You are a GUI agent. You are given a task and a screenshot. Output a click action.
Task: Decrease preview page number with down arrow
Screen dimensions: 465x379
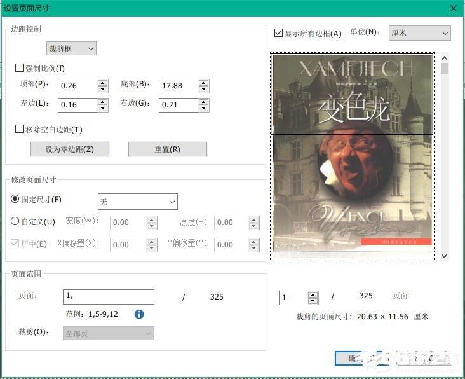[313, 301]
